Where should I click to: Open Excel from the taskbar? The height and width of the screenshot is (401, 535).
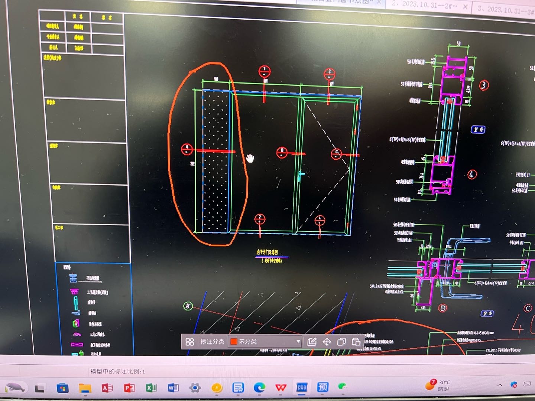151,388
